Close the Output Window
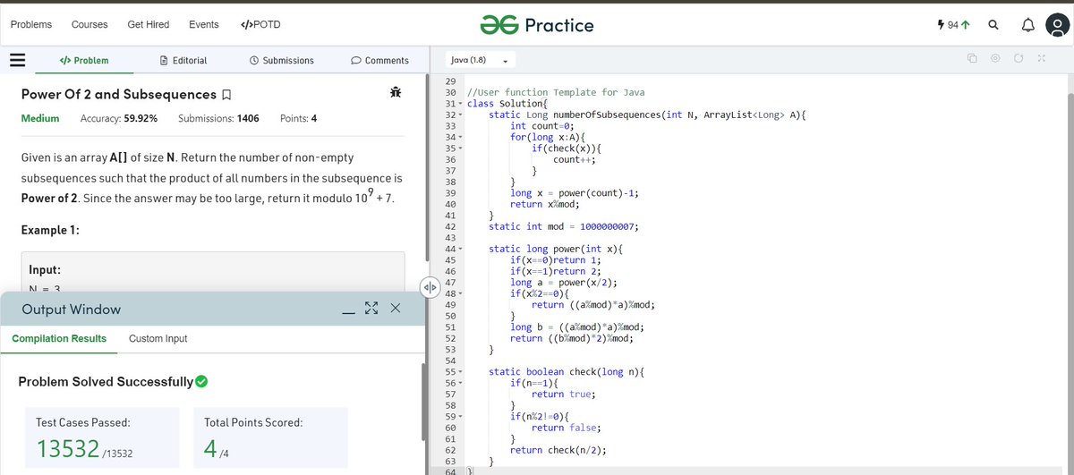 click(396, 309)
